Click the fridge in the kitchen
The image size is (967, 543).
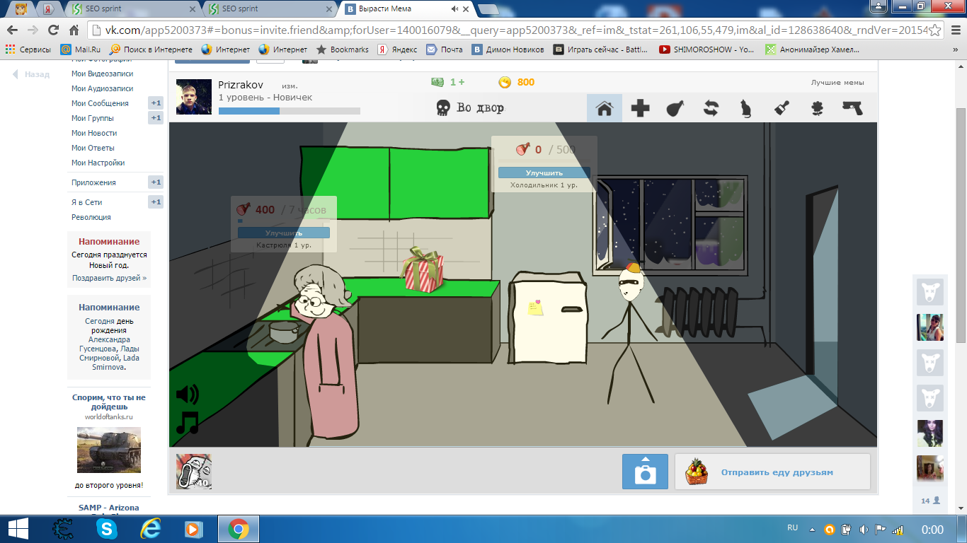pos(548,317)
